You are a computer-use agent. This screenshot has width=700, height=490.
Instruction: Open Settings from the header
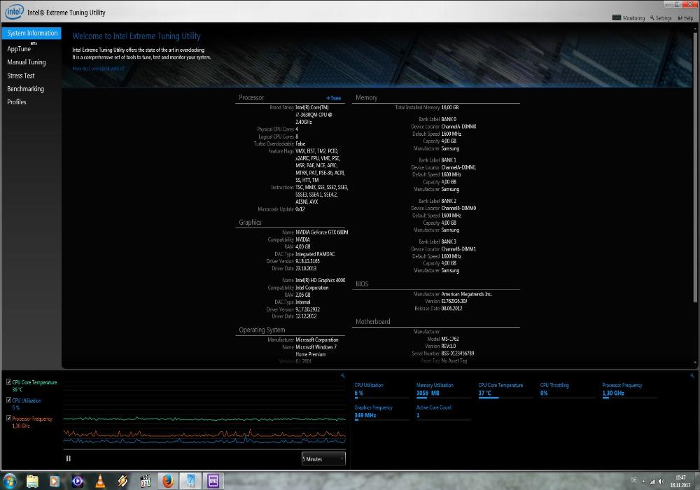click(661, 18)
